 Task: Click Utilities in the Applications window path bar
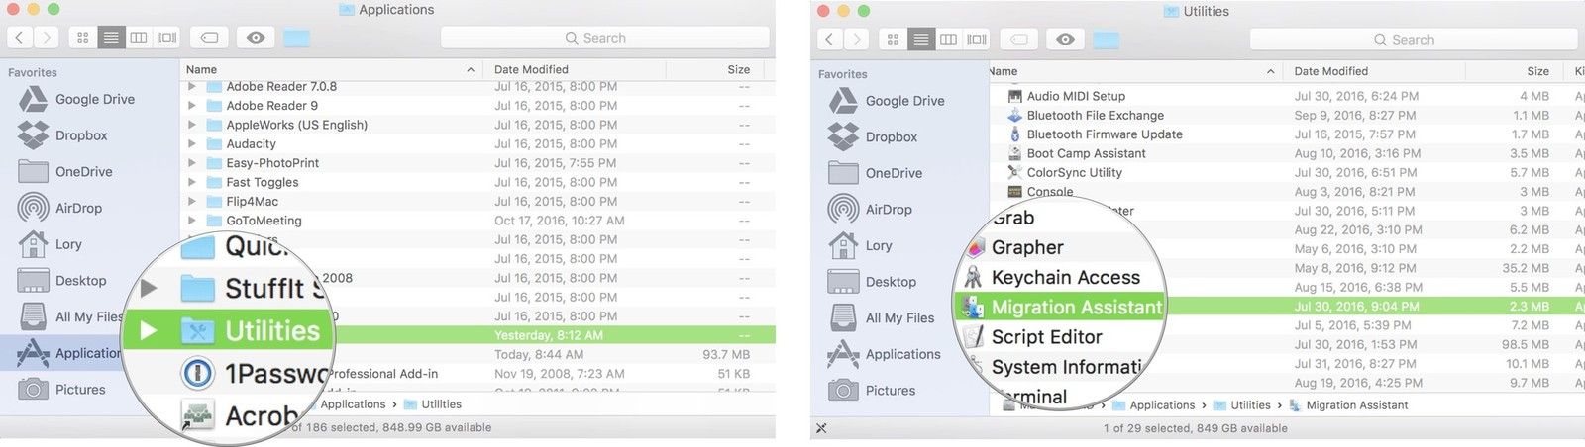pyautogui.click(x=441, y=404)
